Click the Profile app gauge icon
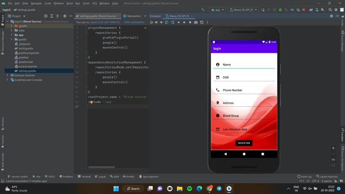This screenshot has height=194, width=345. [x=292, y=10]
